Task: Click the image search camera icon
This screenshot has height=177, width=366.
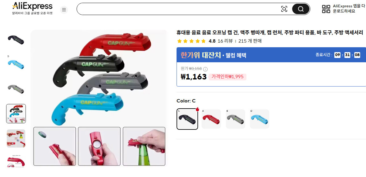Action: (284, 9)
